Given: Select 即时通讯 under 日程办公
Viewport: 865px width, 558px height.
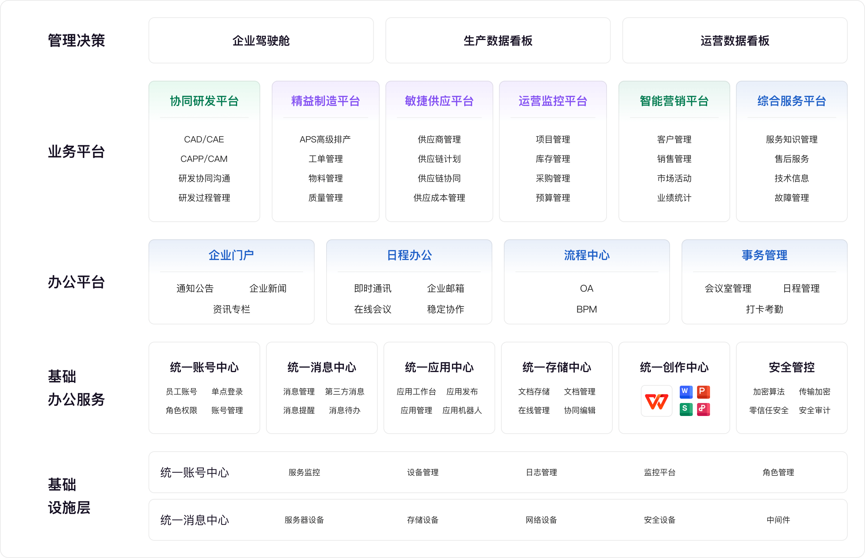Looking at the screenshot, I should click(373, 288).
